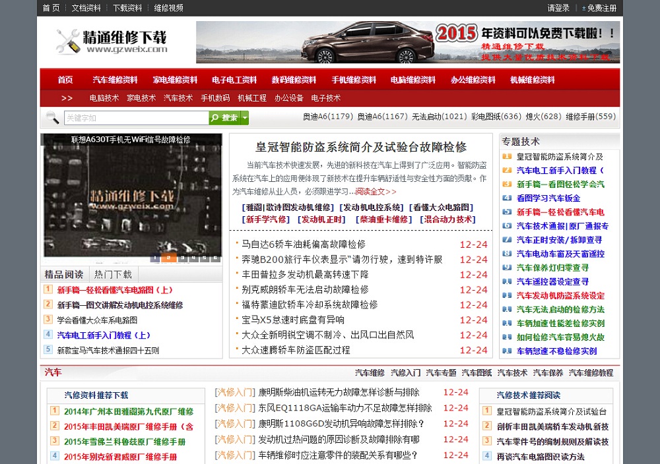
Task: Click icon beside 车辆怠速不稳检修实例
Action: coord(507,351)
